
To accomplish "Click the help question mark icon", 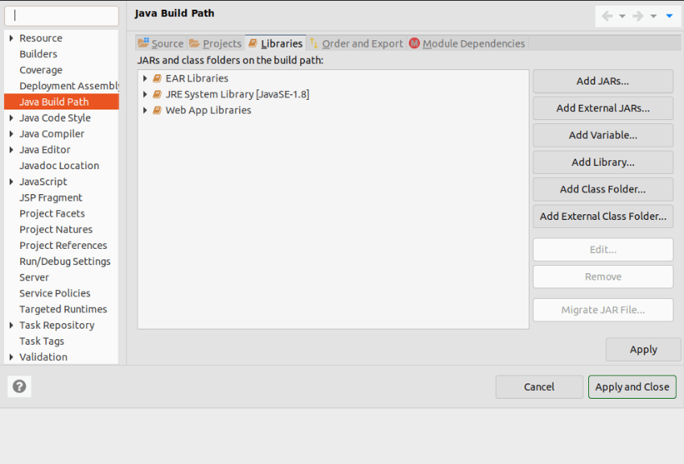I will coord(19,387).
